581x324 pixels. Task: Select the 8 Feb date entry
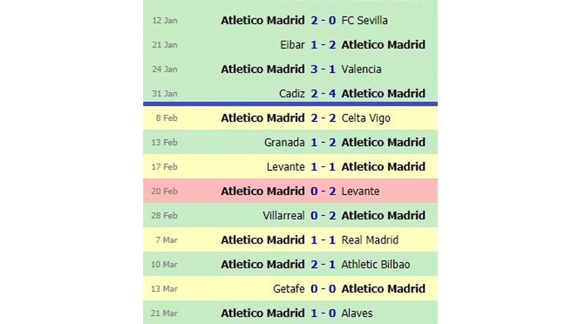(x=167, y=118)
